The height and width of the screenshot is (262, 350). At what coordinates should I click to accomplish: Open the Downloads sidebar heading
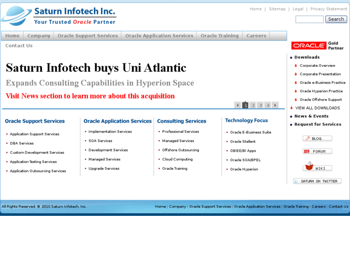(307, 57)
